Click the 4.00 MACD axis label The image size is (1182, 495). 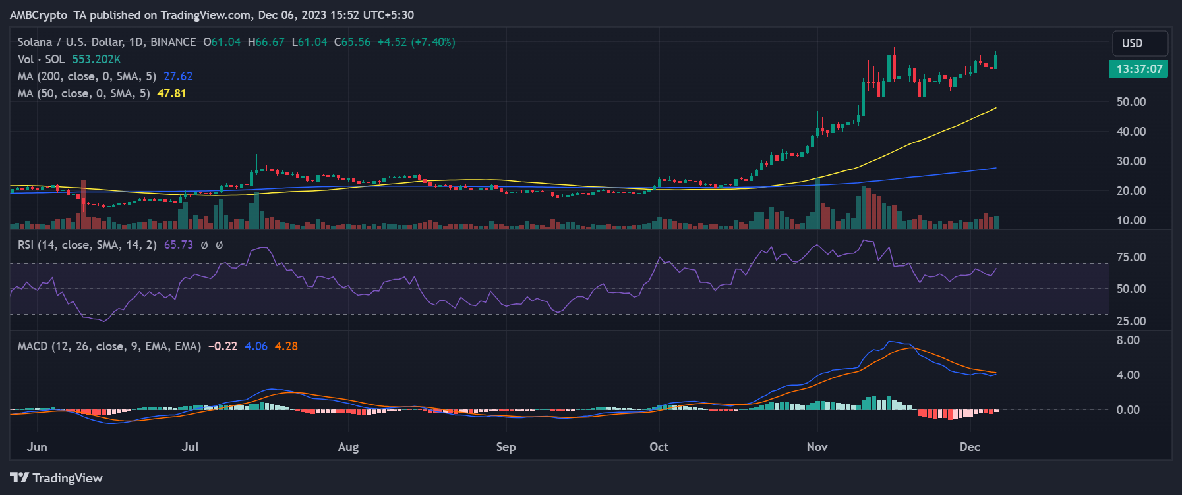pos(1128,375)
